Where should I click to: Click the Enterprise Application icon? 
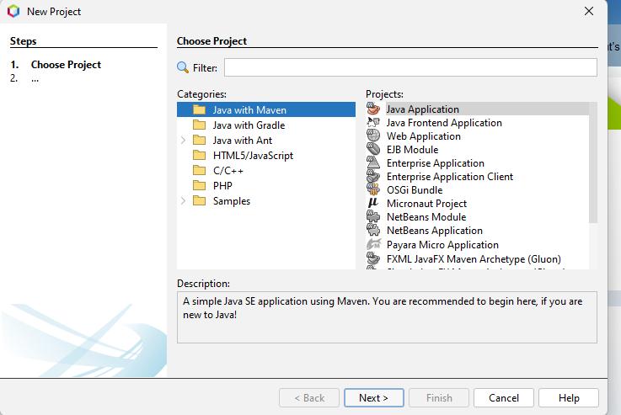coord(373,162)
